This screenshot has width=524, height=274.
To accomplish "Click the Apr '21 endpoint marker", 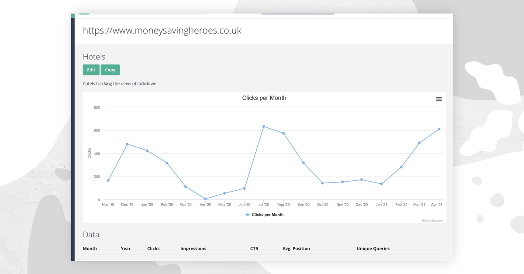I will (x=439, y=129).
